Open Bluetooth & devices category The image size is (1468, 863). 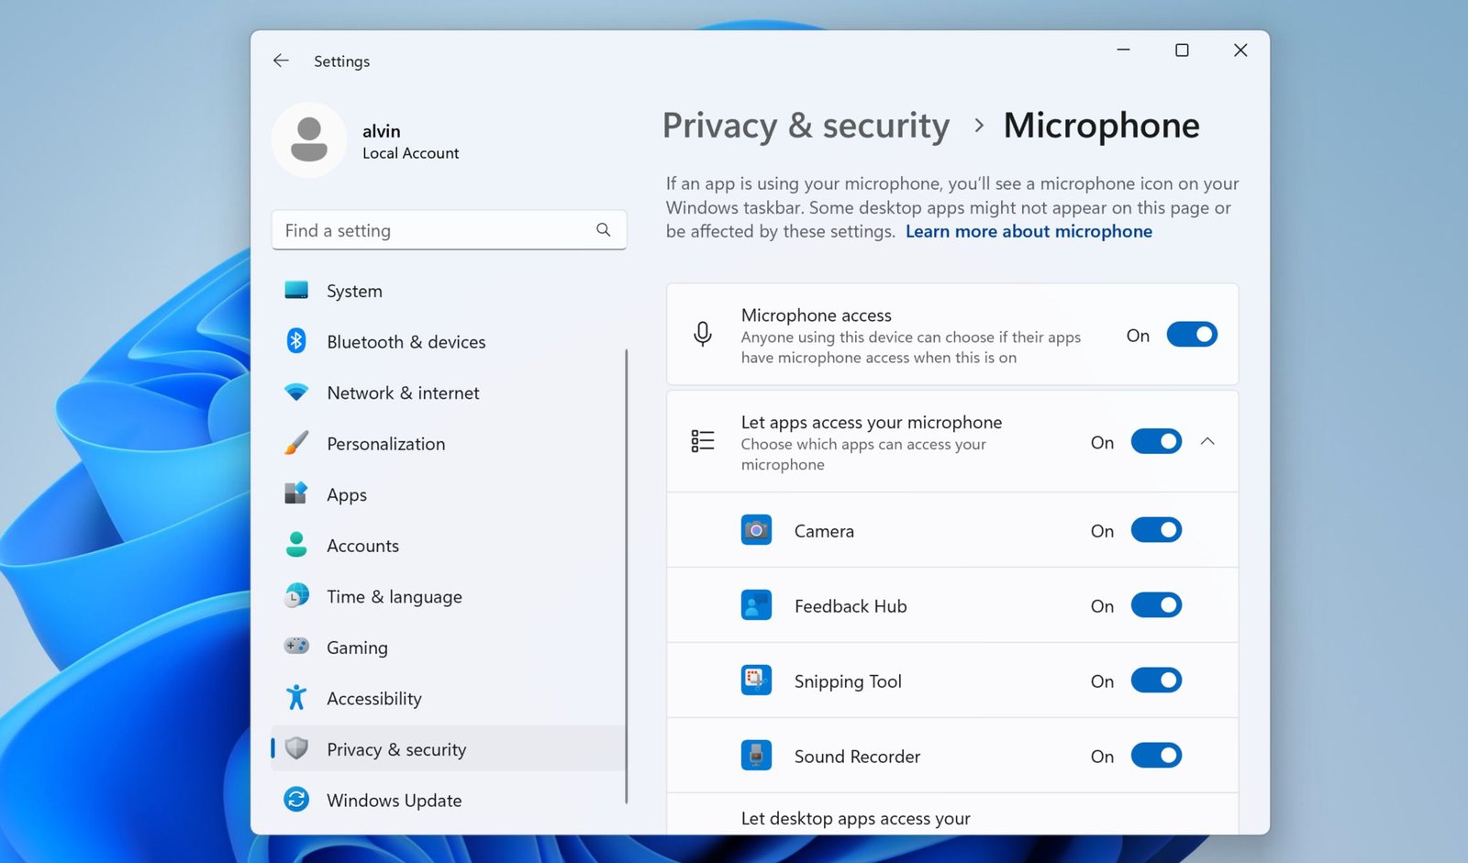449,341
